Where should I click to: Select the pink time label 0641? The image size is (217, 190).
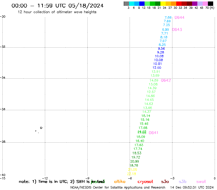click(153, 133)
